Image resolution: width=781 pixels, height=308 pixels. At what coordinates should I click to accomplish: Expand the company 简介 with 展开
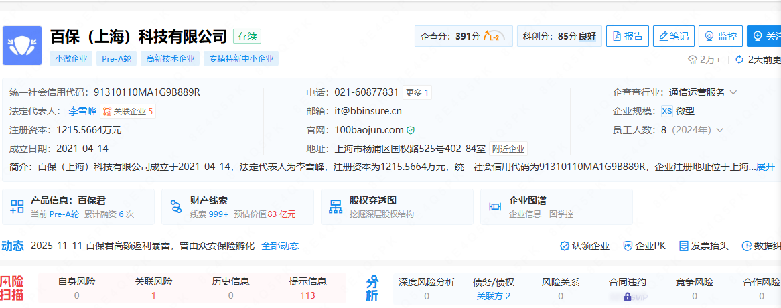click(x=766, y=167)
